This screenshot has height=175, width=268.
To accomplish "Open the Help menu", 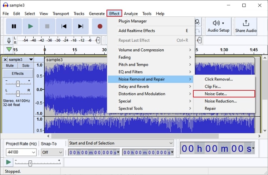I will click(x=160, y=14).
